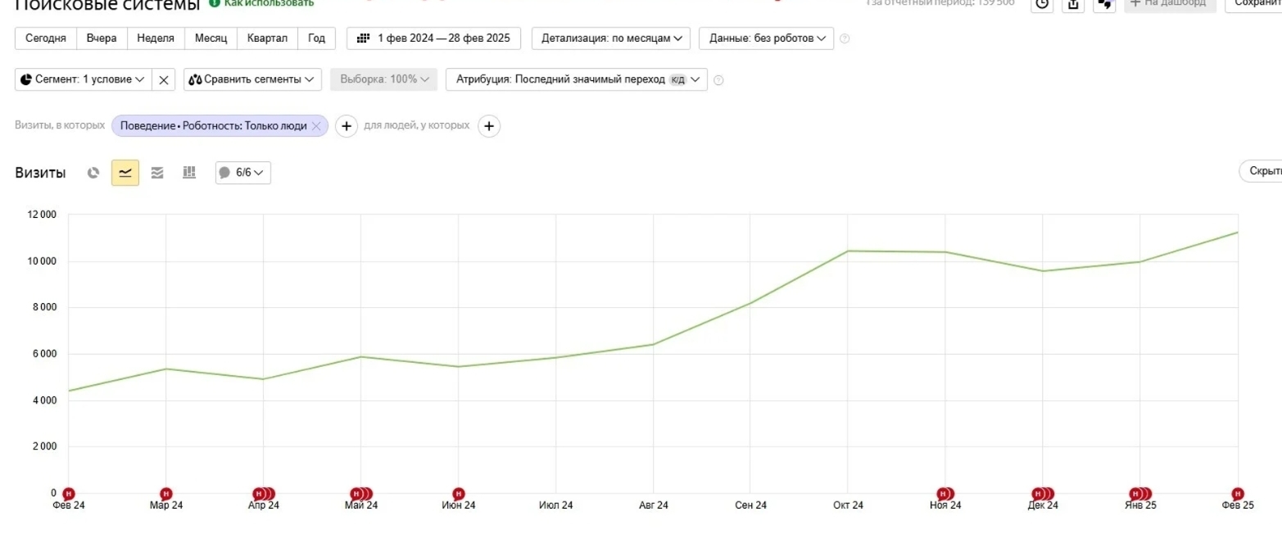1282x552 pixels.
Task: Expand 'Данные: без роботов' dropdown
Action: click(x=767, y=38)
